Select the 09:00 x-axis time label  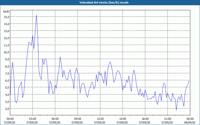[x=77, y=119]
